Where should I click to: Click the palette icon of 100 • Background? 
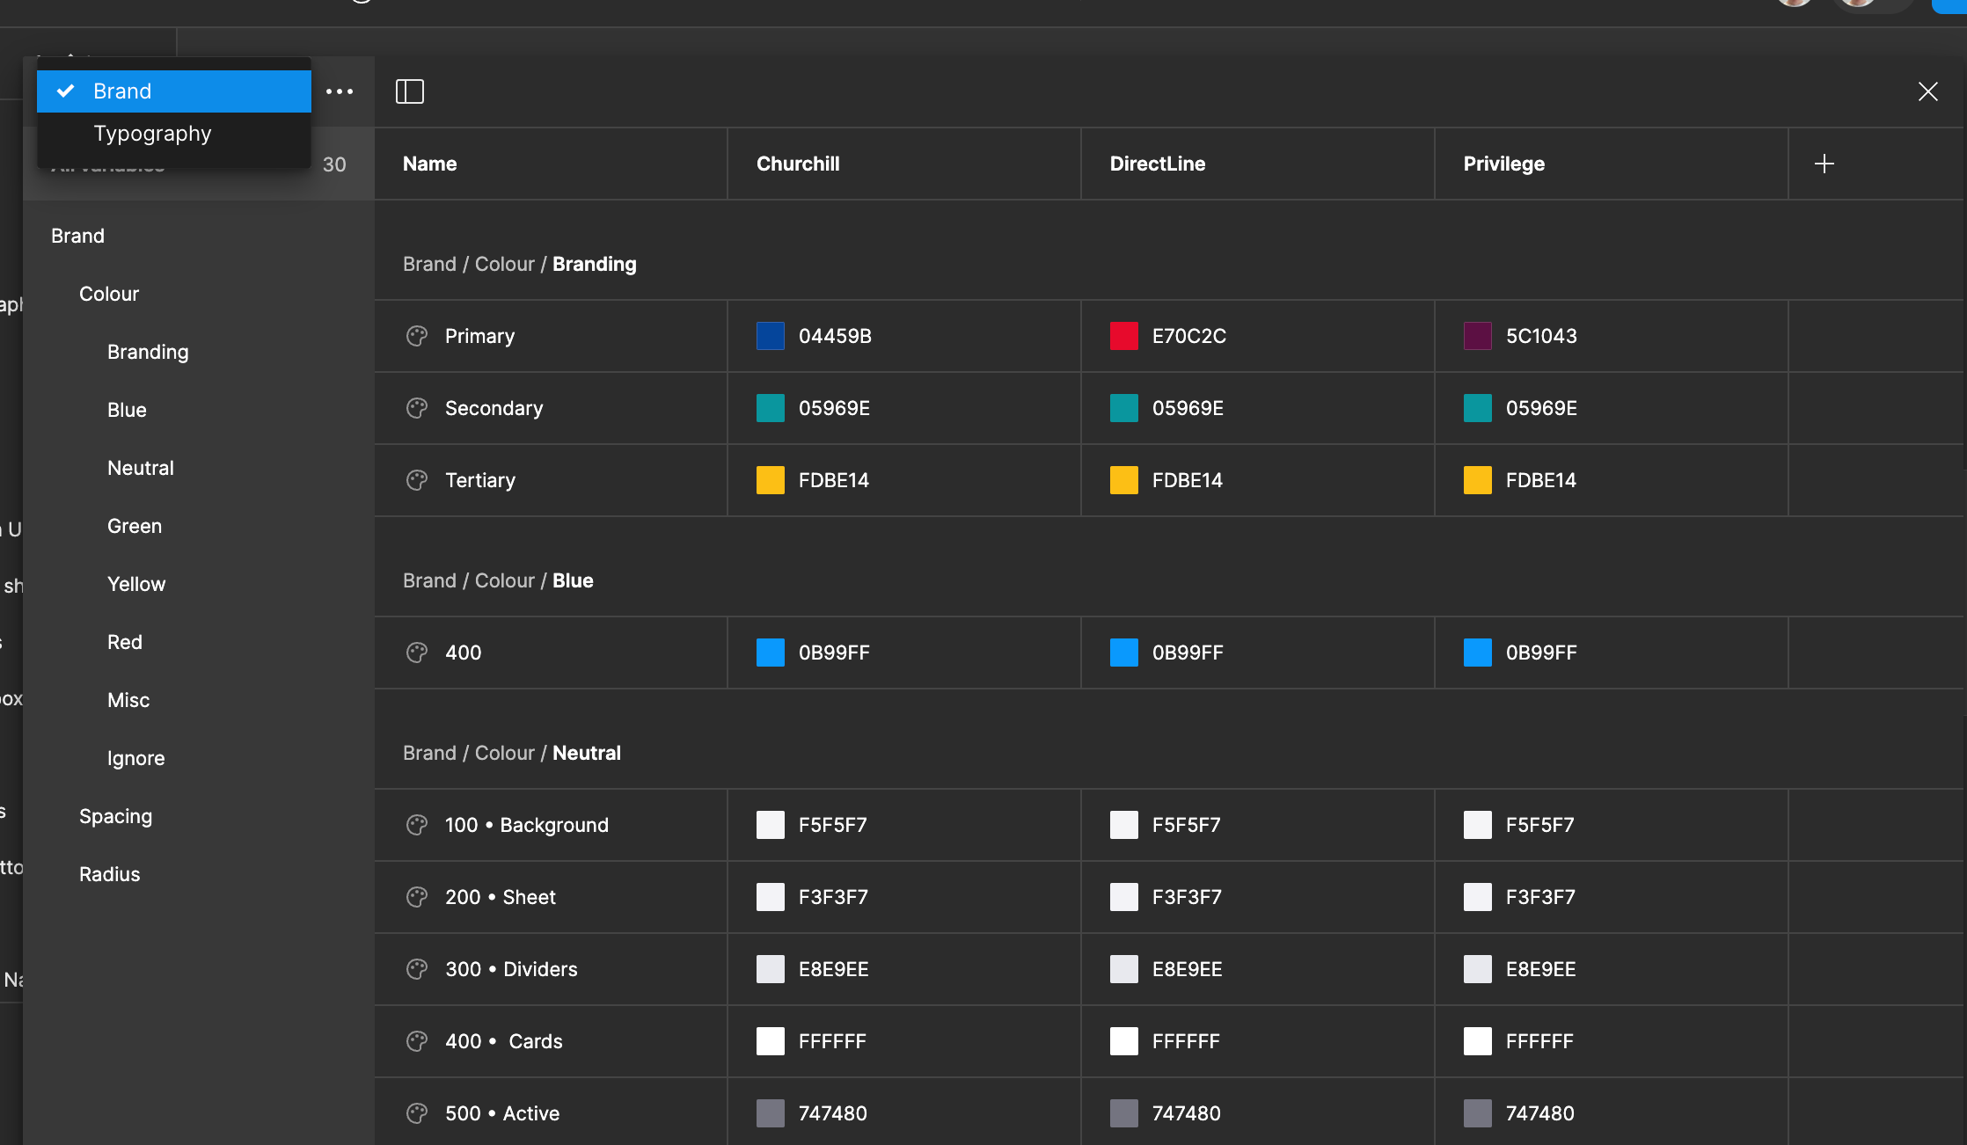(417, 825)
